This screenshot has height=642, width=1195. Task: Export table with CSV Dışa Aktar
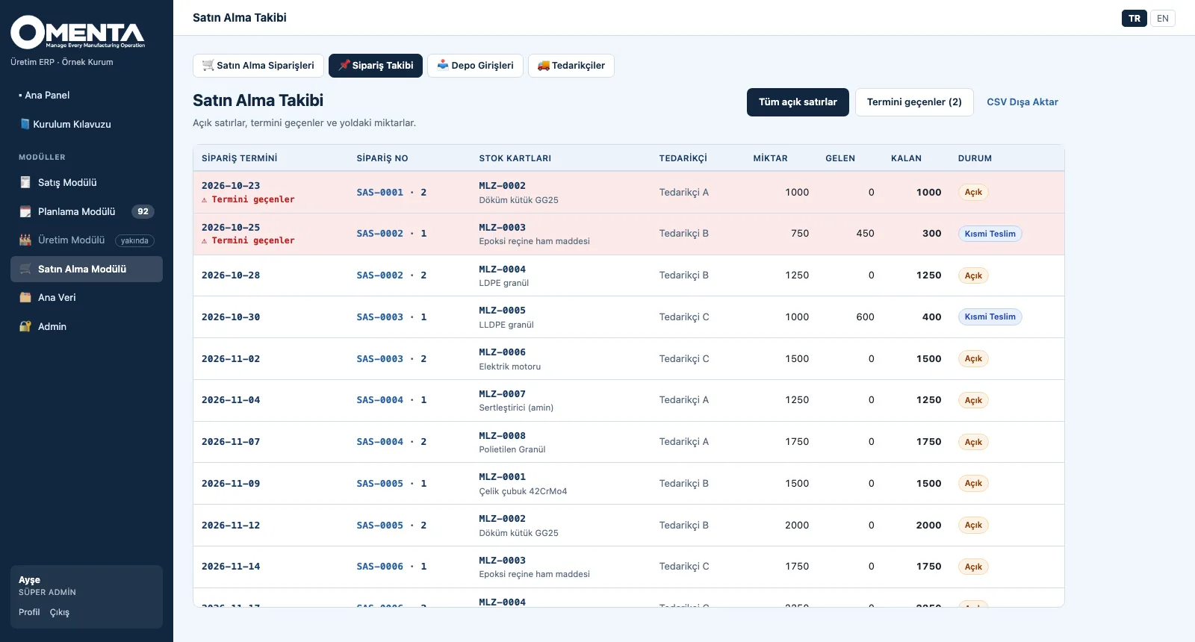coord(1022,102)
